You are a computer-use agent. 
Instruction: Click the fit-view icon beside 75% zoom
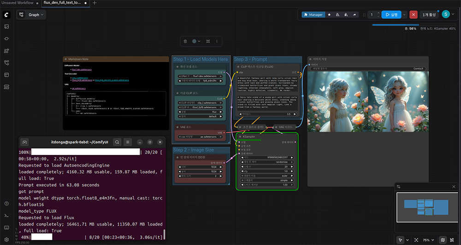click(416, 240)
